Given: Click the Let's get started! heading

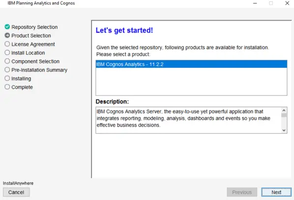Looking at the screenshot, I should [124, 30].
